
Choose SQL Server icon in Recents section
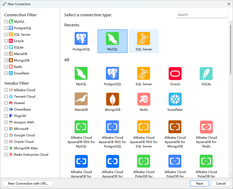tap(144, 38)
